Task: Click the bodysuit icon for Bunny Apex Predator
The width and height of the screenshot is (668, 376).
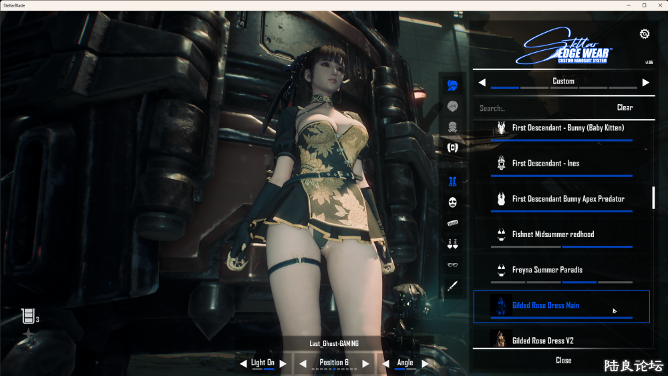Action: pos(502,199)
